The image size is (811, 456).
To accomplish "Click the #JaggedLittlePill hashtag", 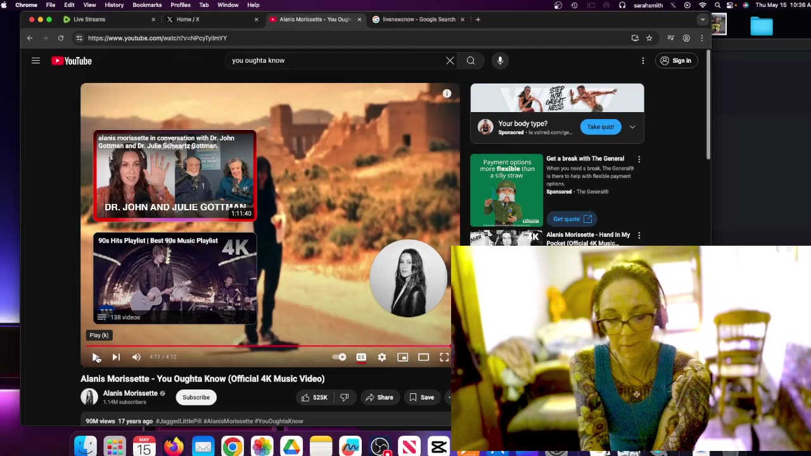I will pyautogui.click(x=179, y=421).
